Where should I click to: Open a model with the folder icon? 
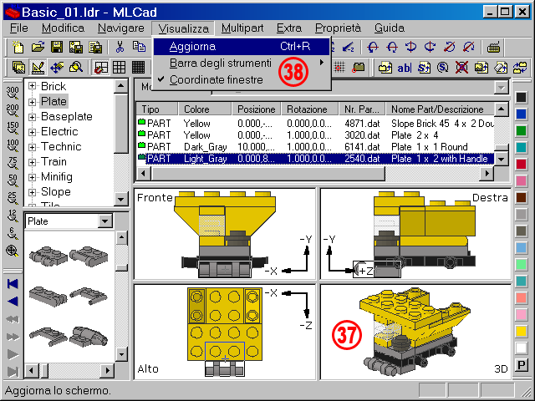pyautogui.click(x=38, y=47)
